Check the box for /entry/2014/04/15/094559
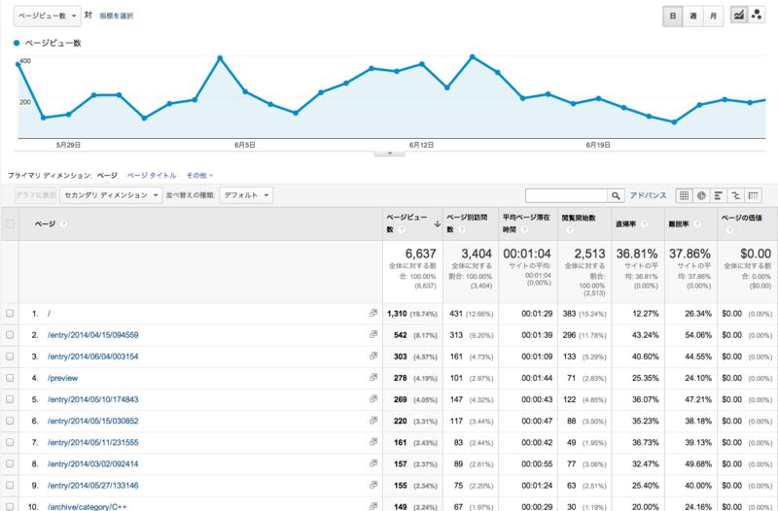The height and width of the screenshot is (511, 778). (10, 334)
